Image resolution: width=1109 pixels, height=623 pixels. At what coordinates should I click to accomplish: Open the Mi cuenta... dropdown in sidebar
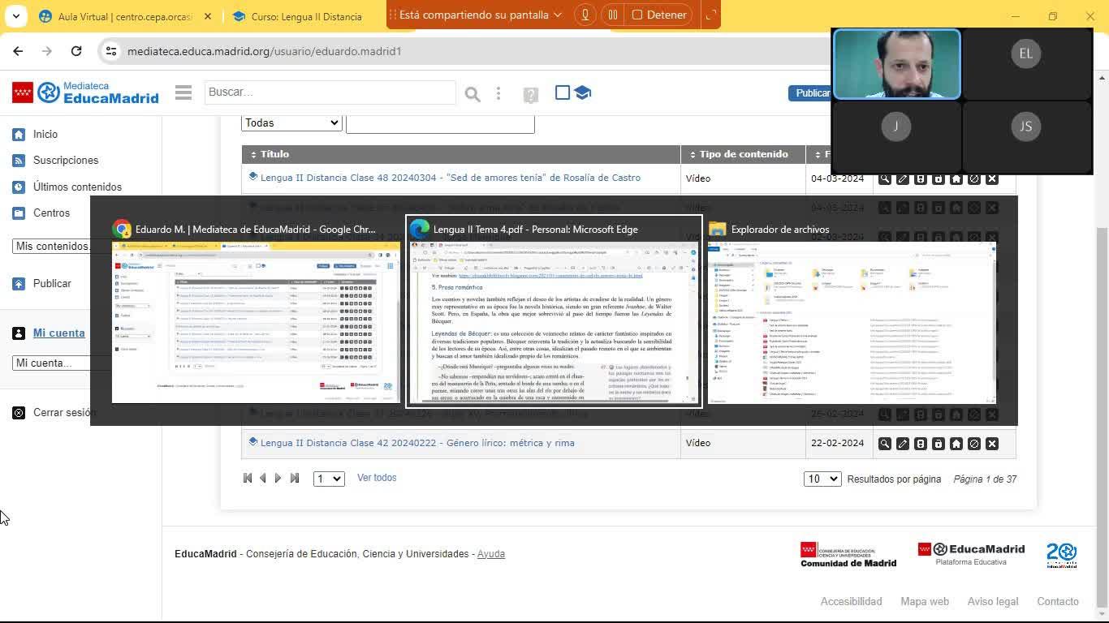(x=52, y=363)
